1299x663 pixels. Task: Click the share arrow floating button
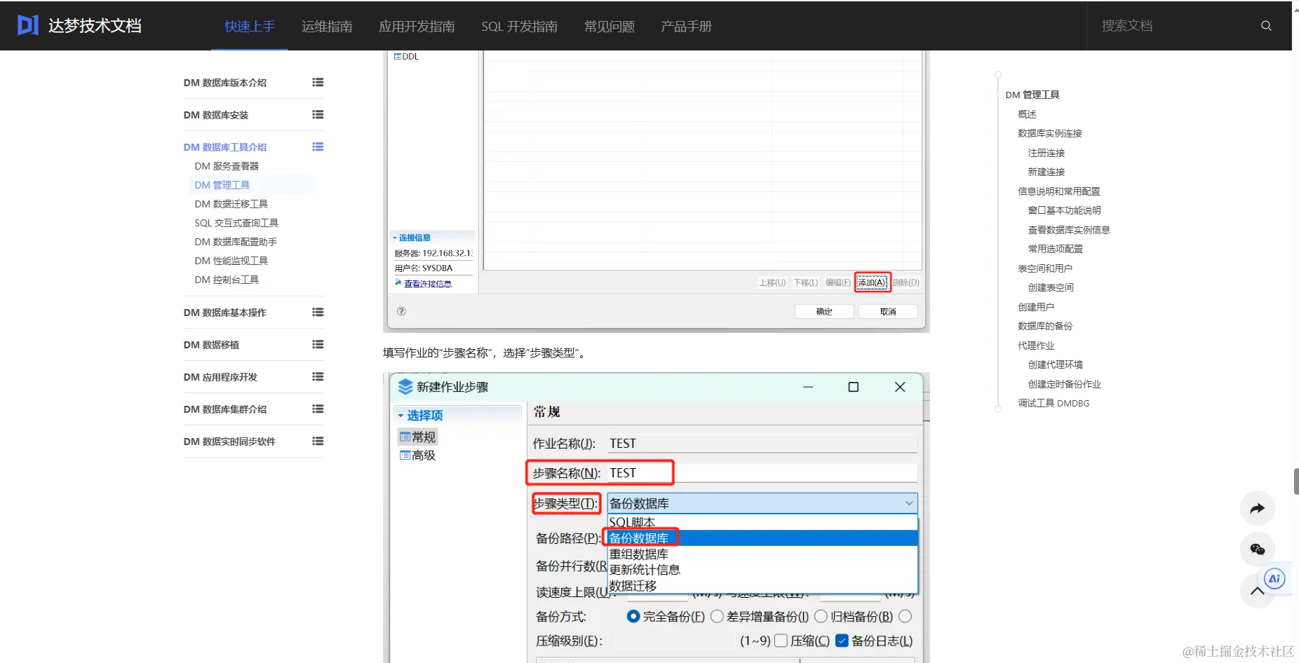[x=1258, y=508]
